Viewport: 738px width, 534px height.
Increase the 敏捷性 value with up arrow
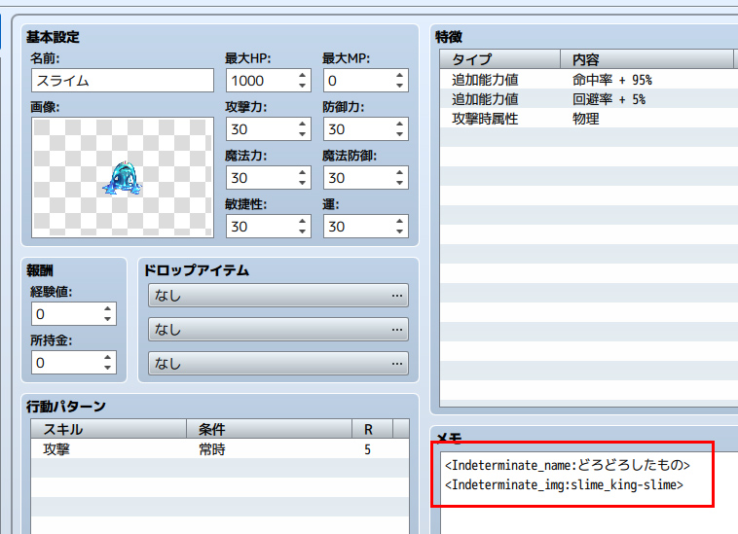(x=302, y=220)
